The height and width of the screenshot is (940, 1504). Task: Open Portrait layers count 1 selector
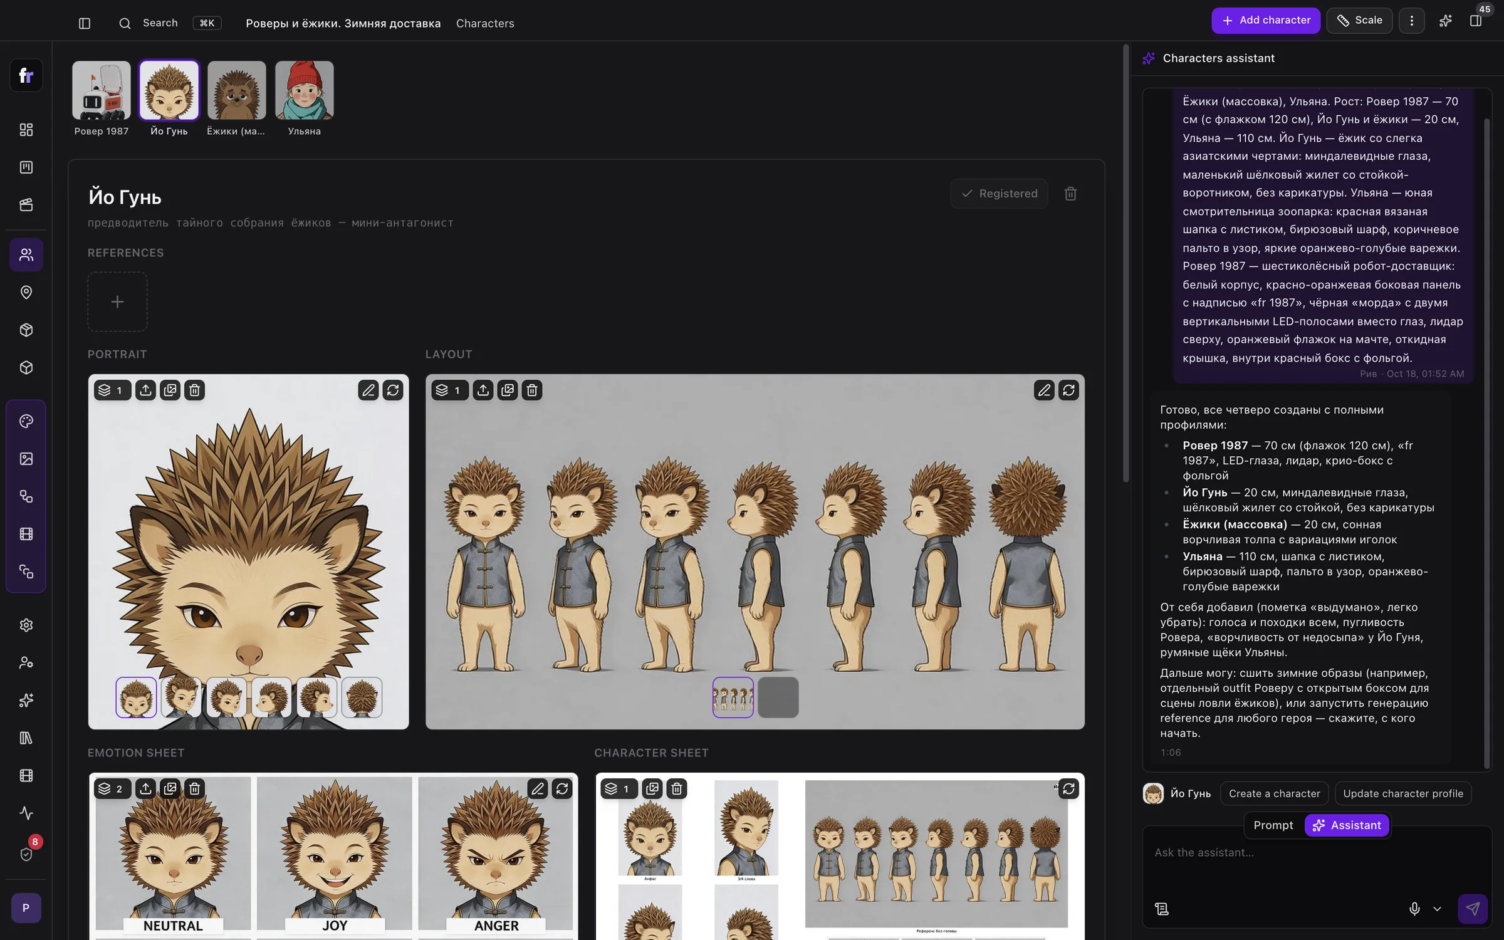(x=112, y=390)
